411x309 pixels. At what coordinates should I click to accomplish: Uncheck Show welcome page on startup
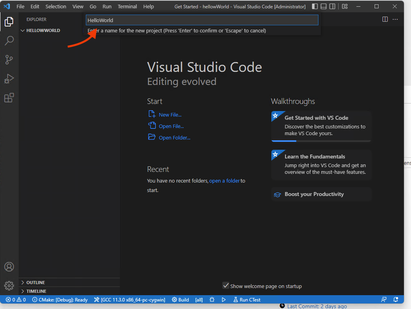[226, 285]
